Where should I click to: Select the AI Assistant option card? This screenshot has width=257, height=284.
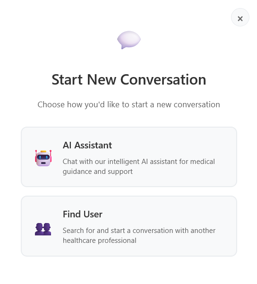coord(129,157)
